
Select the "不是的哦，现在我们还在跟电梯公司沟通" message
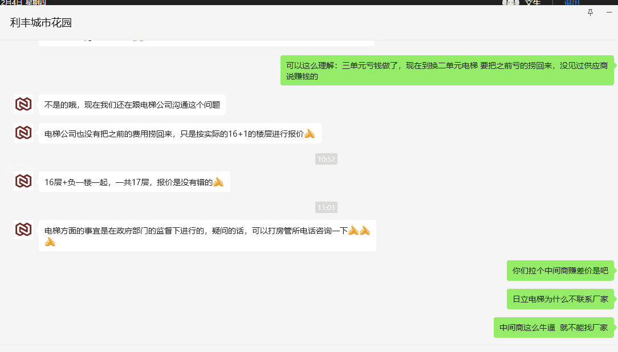(x=132, y=105)
